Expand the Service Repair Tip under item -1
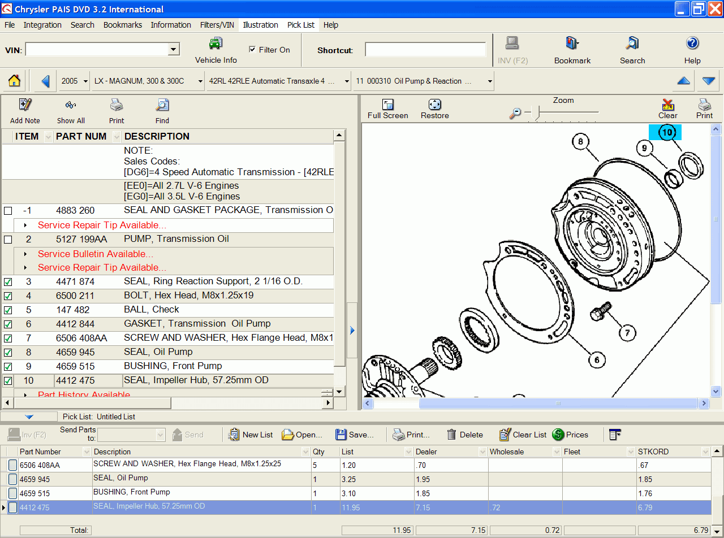The height and width of the screenshot is (538, 724). pos(25,225)
